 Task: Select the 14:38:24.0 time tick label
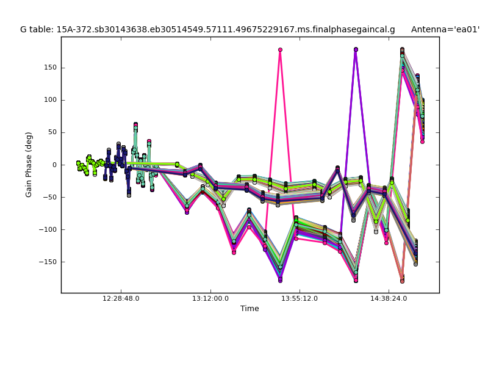click(389, 299)
